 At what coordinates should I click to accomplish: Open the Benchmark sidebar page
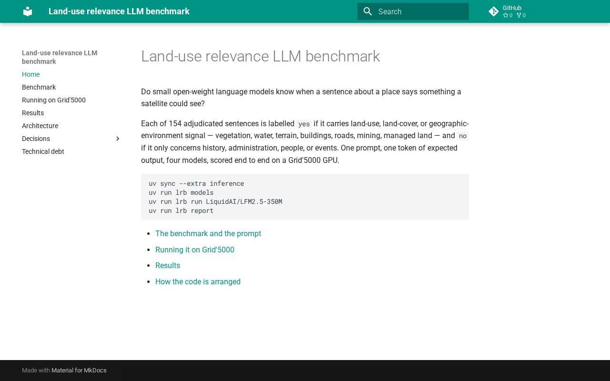pyautogui.click(x=39, y=87)
